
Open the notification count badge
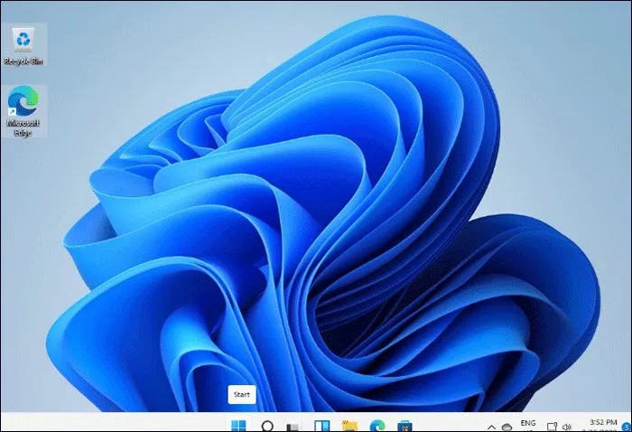pos(626,427)
